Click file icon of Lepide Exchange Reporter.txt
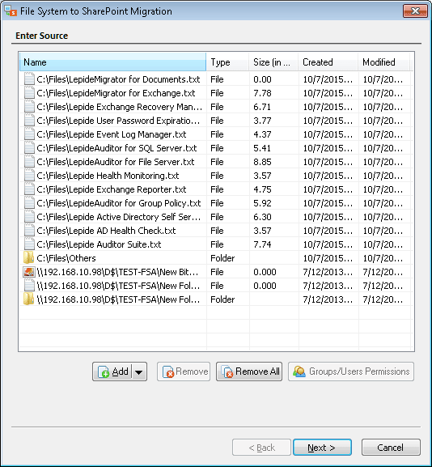This screenshot has height=467, width=432. [29, 189]
